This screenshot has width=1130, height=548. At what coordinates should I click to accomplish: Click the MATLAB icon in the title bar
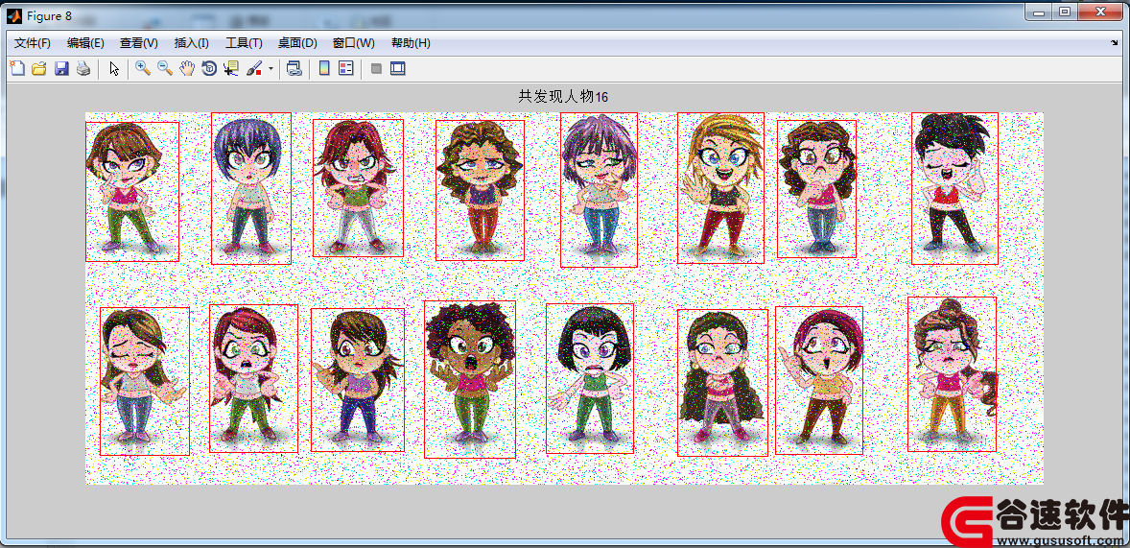tap(13, 15)
